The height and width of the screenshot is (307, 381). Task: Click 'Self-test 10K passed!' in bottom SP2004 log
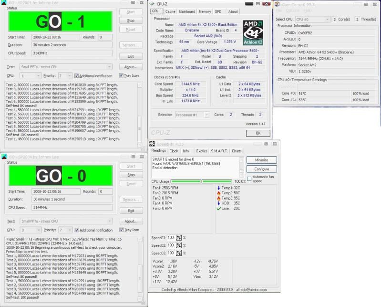tap(22, 297)
